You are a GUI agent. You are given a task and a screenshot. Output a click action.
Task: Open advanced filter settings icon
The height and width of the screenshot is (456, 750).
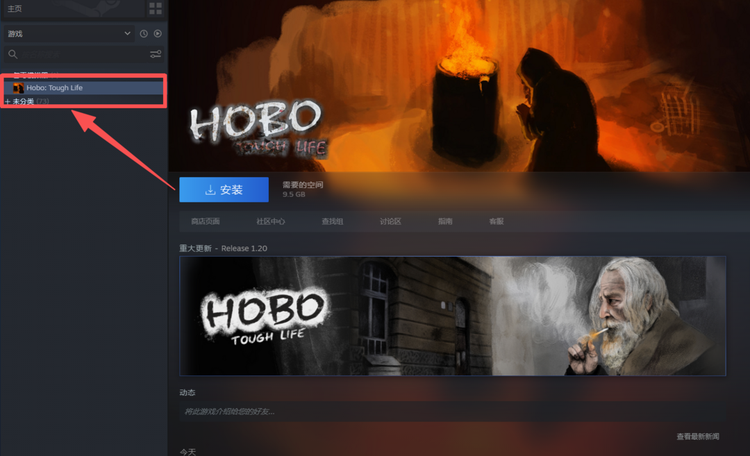[156, 54]
